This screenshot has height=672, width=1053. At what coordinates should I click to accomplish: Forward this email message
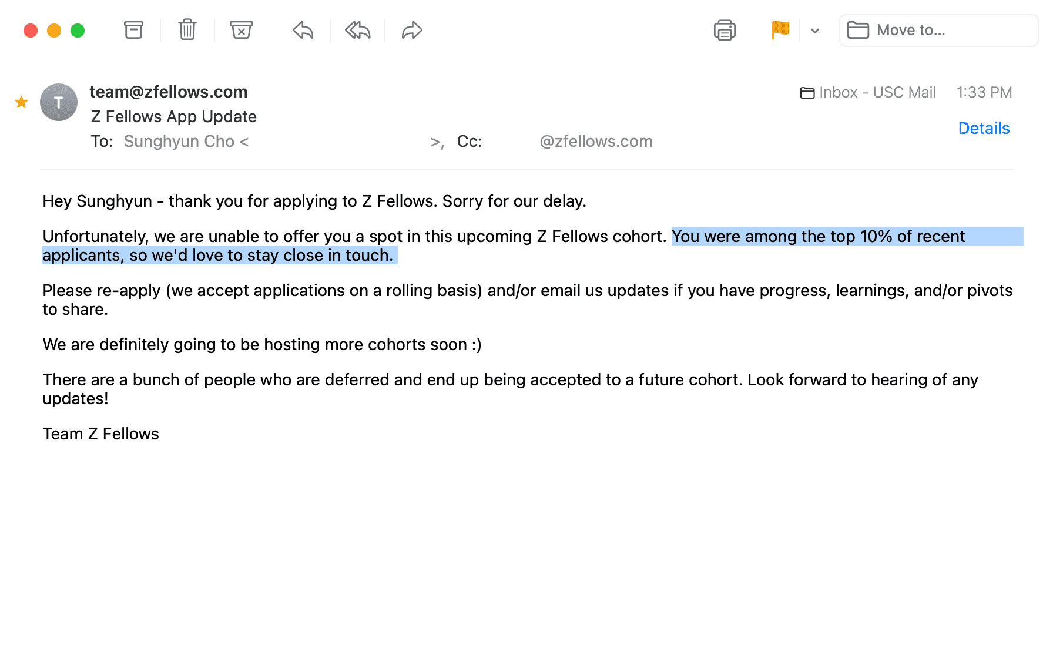pyautogui.click(x=412, y=30)
